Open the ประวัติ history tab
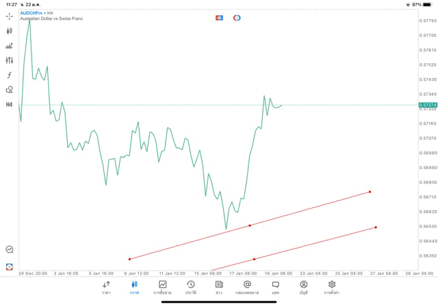The image size is (438, 306). (x=191, y=288)
